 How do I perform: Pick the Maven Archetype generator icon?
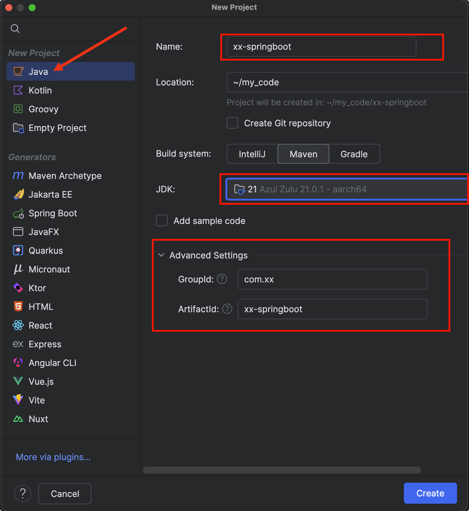point(18,176)
